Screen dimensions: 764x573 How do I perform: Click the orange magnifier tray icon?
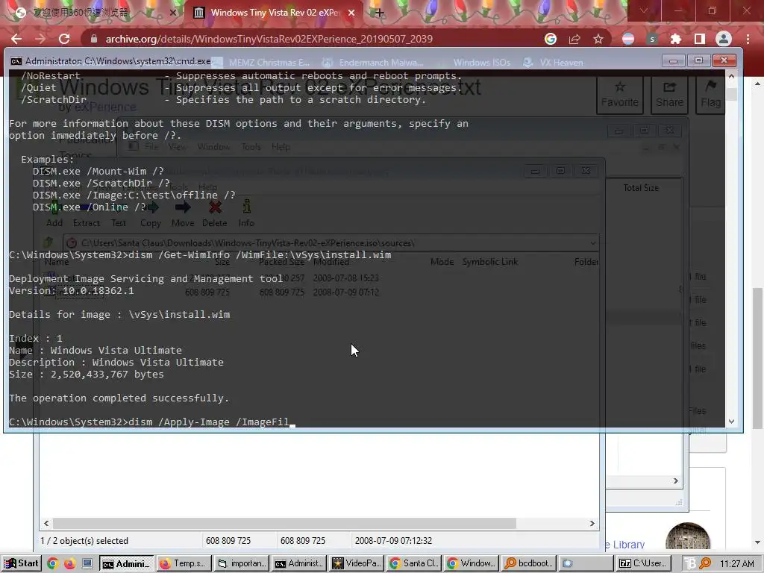(x=705, y=564)
